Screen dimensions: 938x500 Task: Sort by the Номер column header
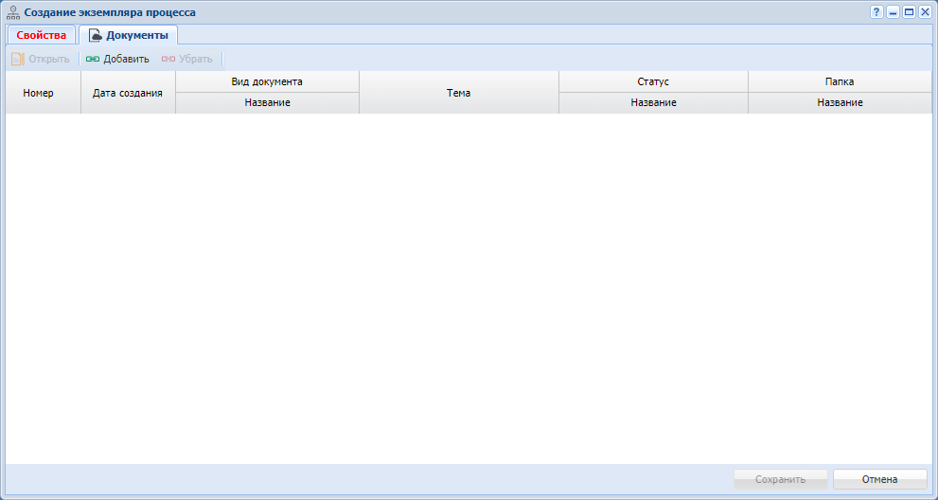point(44,93)
